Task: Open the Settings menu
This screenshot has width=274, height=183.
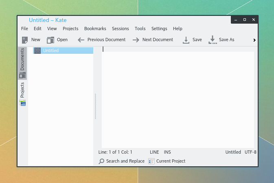Action: (159, 29)
